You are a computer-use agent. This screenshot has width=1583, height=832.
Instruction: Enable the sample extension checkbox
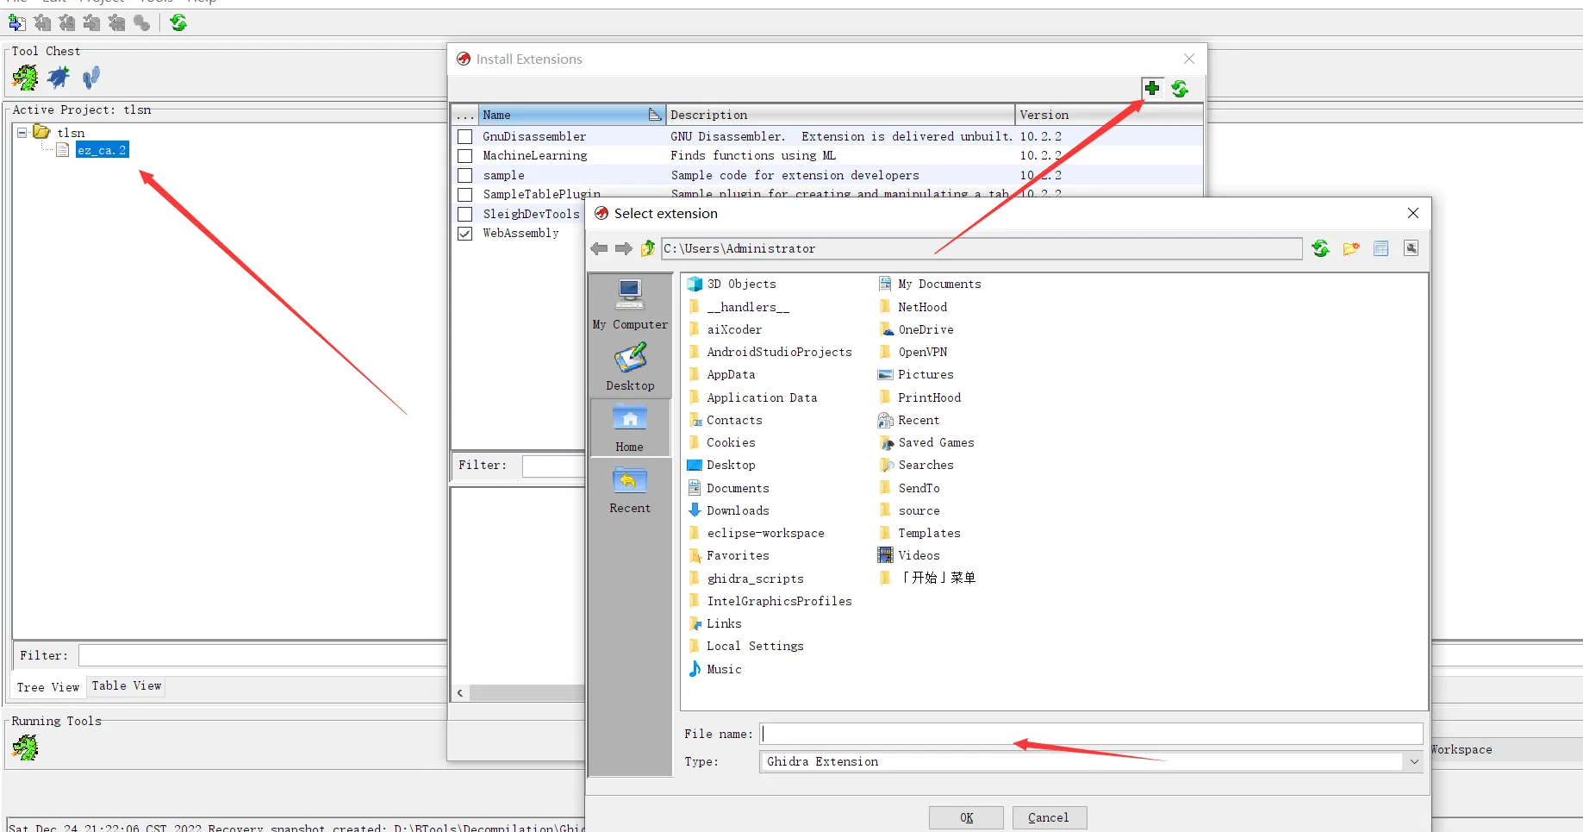[465, 175]
